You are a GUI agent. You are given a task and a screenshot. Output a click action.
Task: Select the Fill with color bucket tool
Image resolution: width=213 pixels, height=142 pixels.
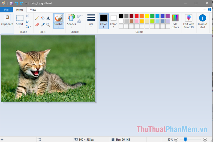43,18
